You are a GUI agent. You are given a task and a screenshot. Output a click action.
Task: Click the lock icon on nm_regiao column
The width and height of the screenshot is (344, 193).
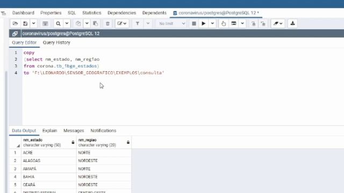tap(128, 142)
